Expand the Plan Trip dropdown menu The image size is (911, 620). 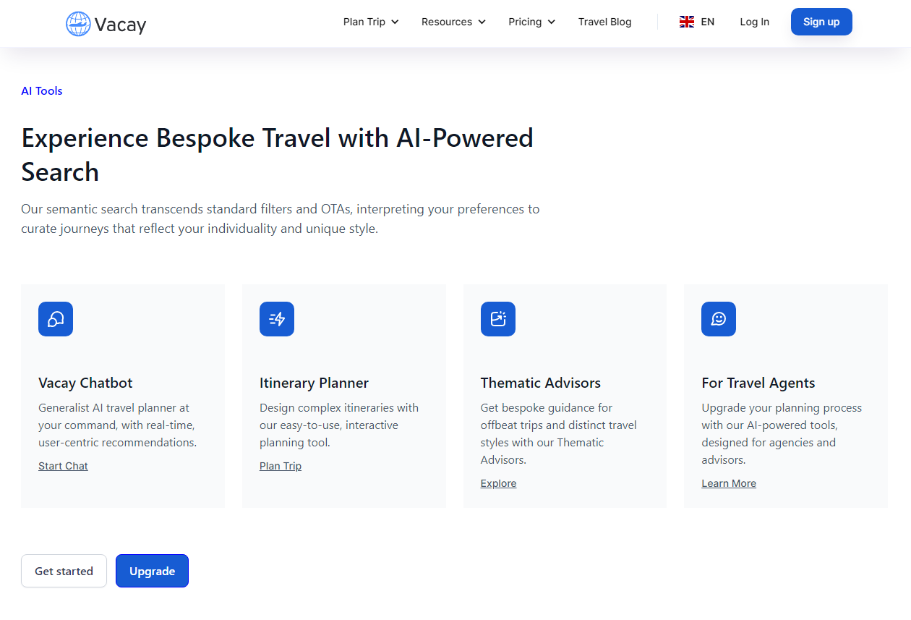[371, 22]
